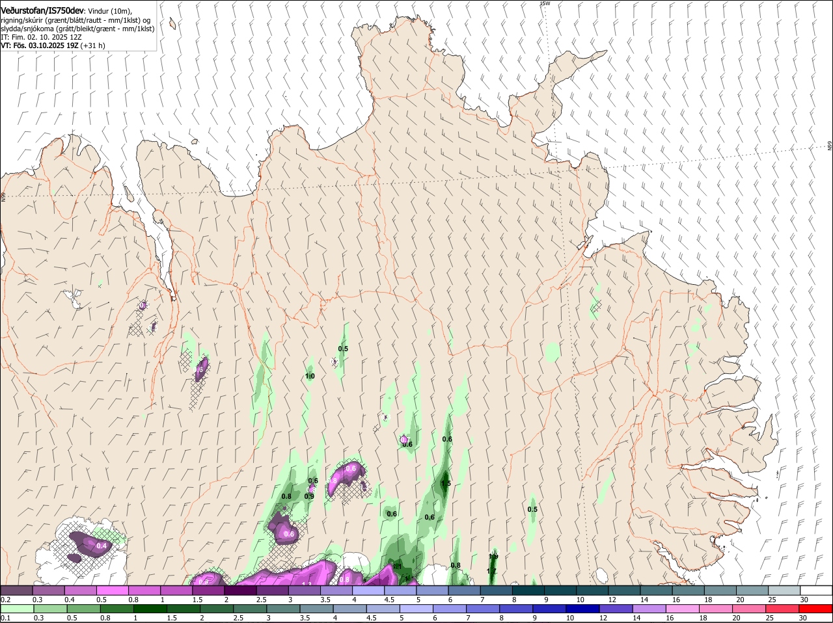Viewport: 833px width, 623px height.
Task: Click the 15W longitude label
Action: pos(545,3)
